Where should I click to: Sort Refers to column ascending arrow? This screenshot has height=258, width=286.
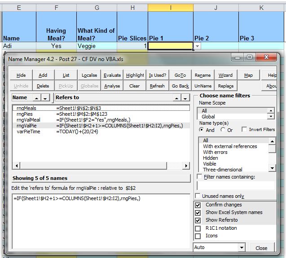(176, 98)
